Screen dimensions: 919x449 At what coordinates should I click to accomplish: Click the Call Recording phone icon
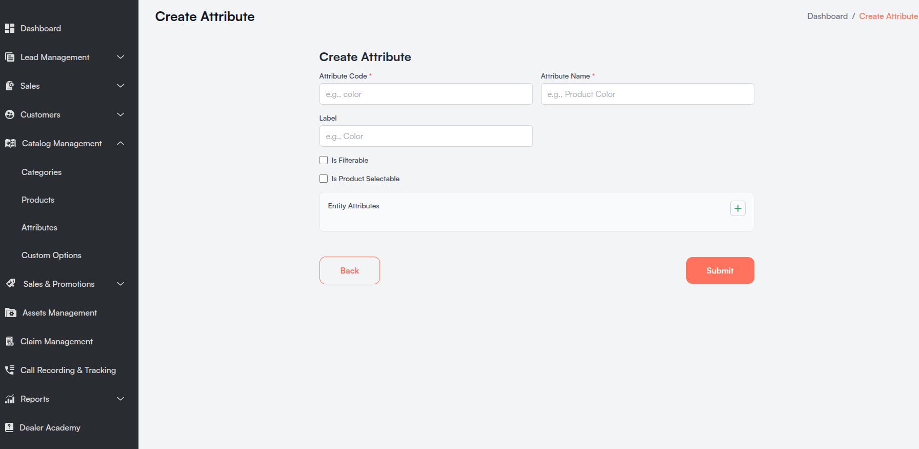(x=10, y=370)
